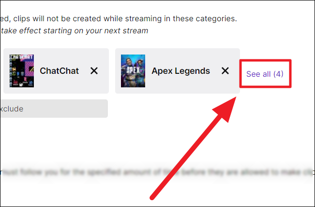The height and width of the screenshot is (207, 315).
Task: Open the See all (4) link
Action: click(265, 74)
